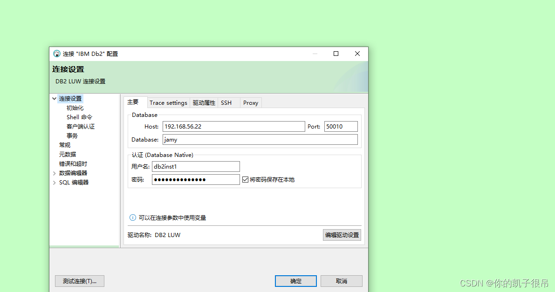Screen dimensions: 555x292
Task: Select 元数据 in the tree
Action: (x=68, y=154)
